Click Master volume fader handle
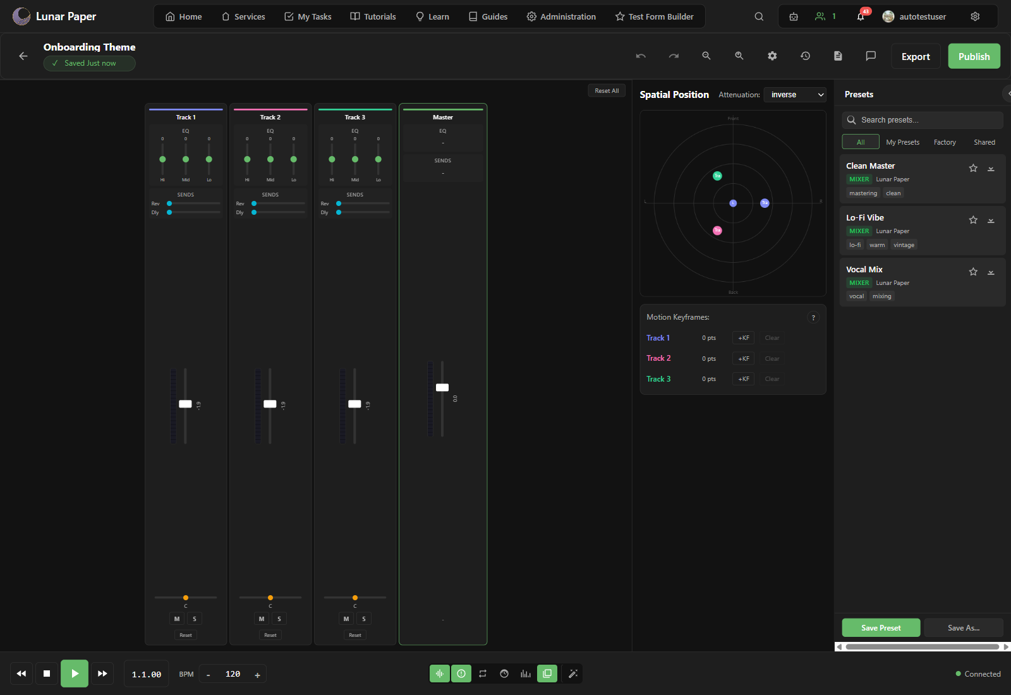 [x=442, y=387]
